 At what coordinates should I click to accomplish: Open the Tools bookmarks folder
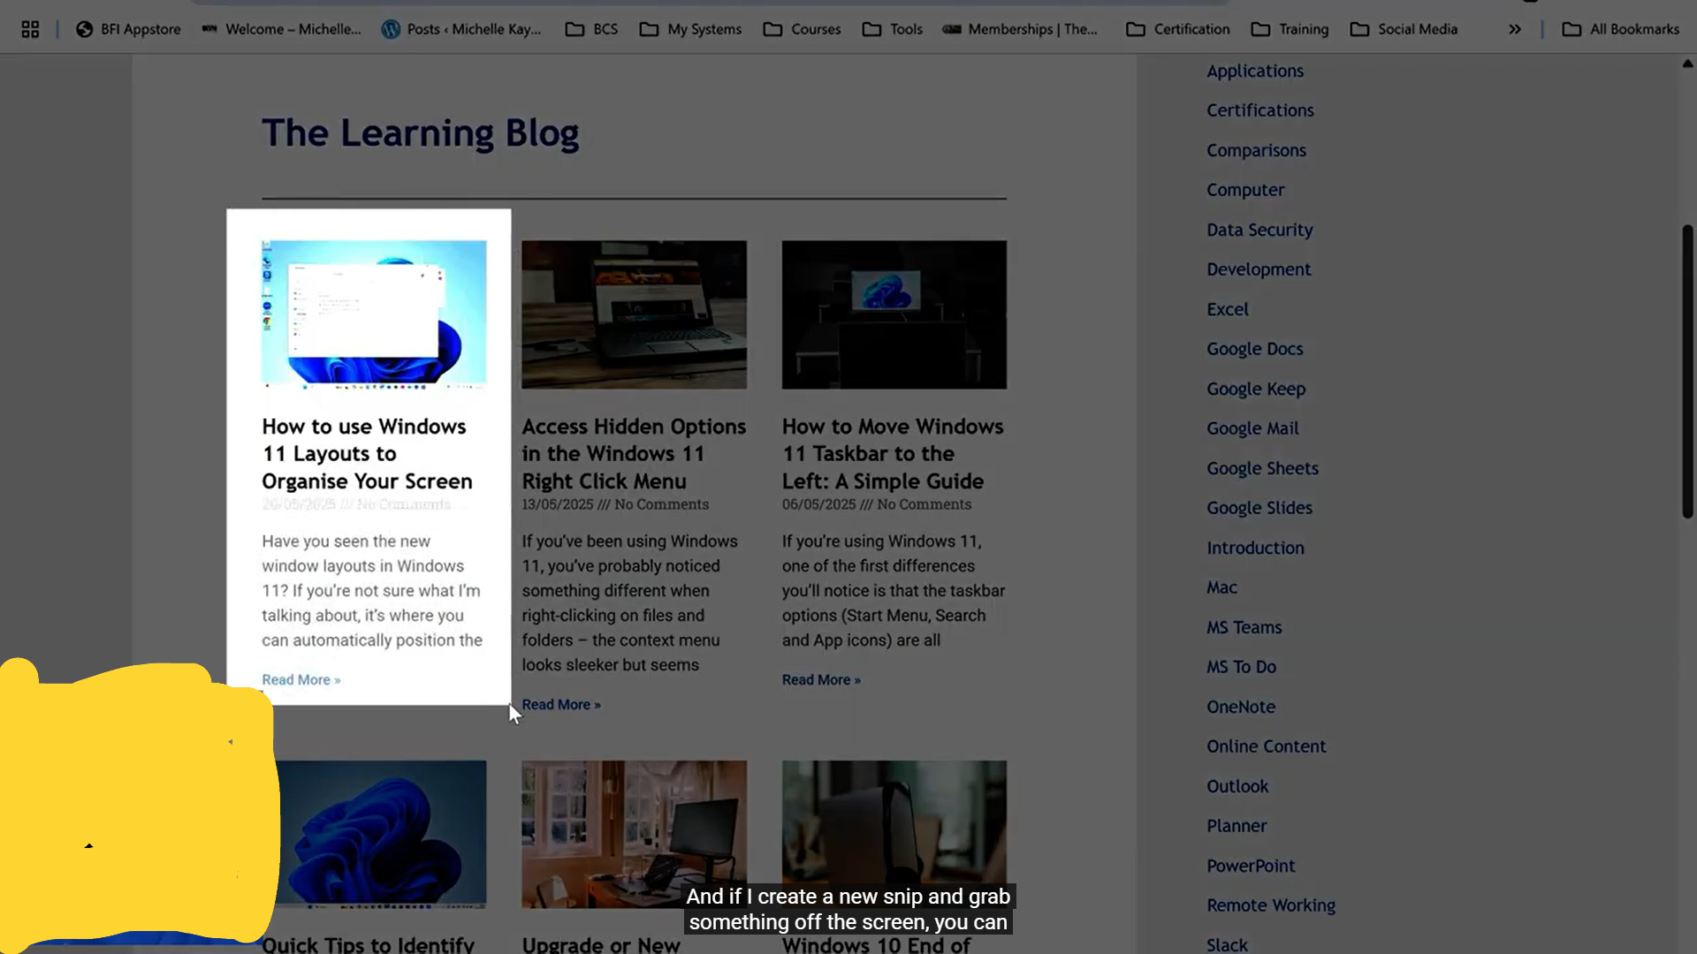click(893, 29)
